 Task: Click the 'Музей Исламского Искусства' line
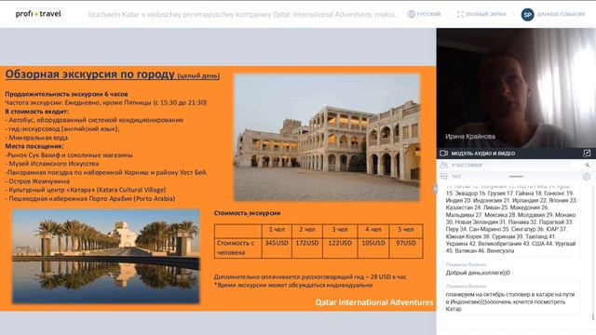(x=52, y=164)
